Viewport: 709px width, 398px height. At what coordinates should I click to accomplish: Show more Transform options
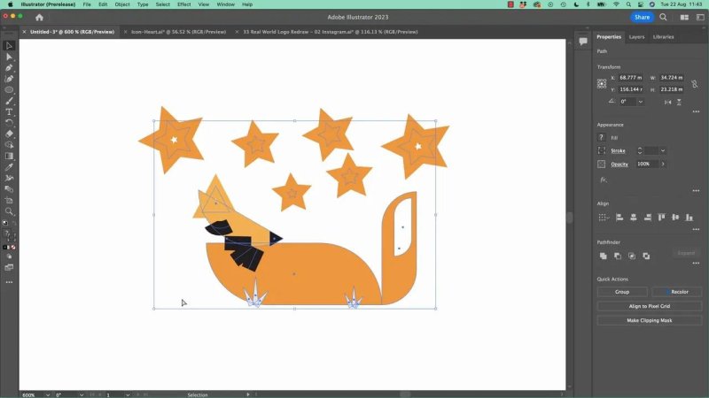[x=696, y=111]
